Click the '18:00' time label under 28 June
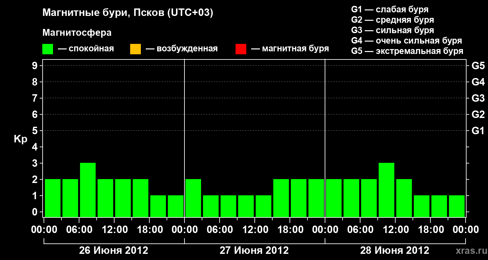Screen dimensions: 488x260 (430, 230)
